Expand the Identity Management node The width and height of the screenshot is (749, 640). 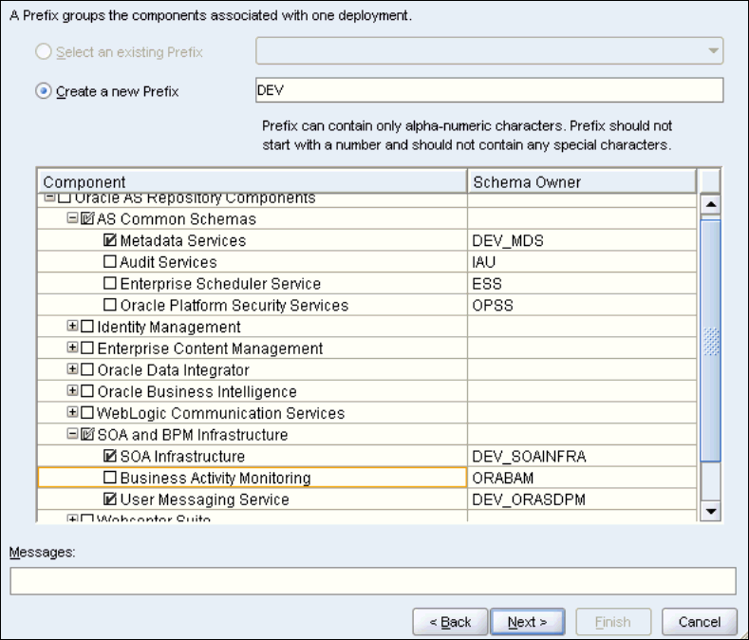pos(72,327)
